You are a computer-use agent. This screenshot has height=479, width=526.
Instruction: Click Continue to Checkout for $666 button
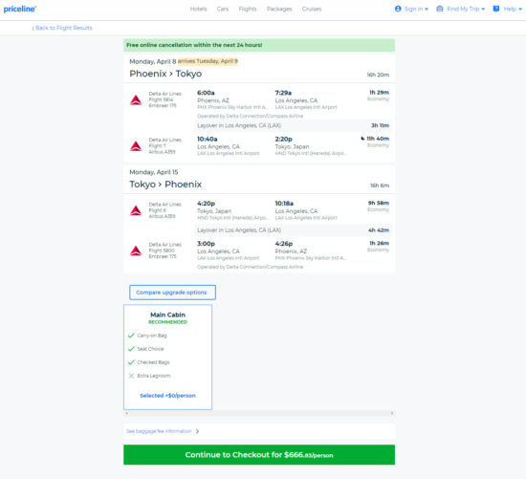(x=259, y=455)
